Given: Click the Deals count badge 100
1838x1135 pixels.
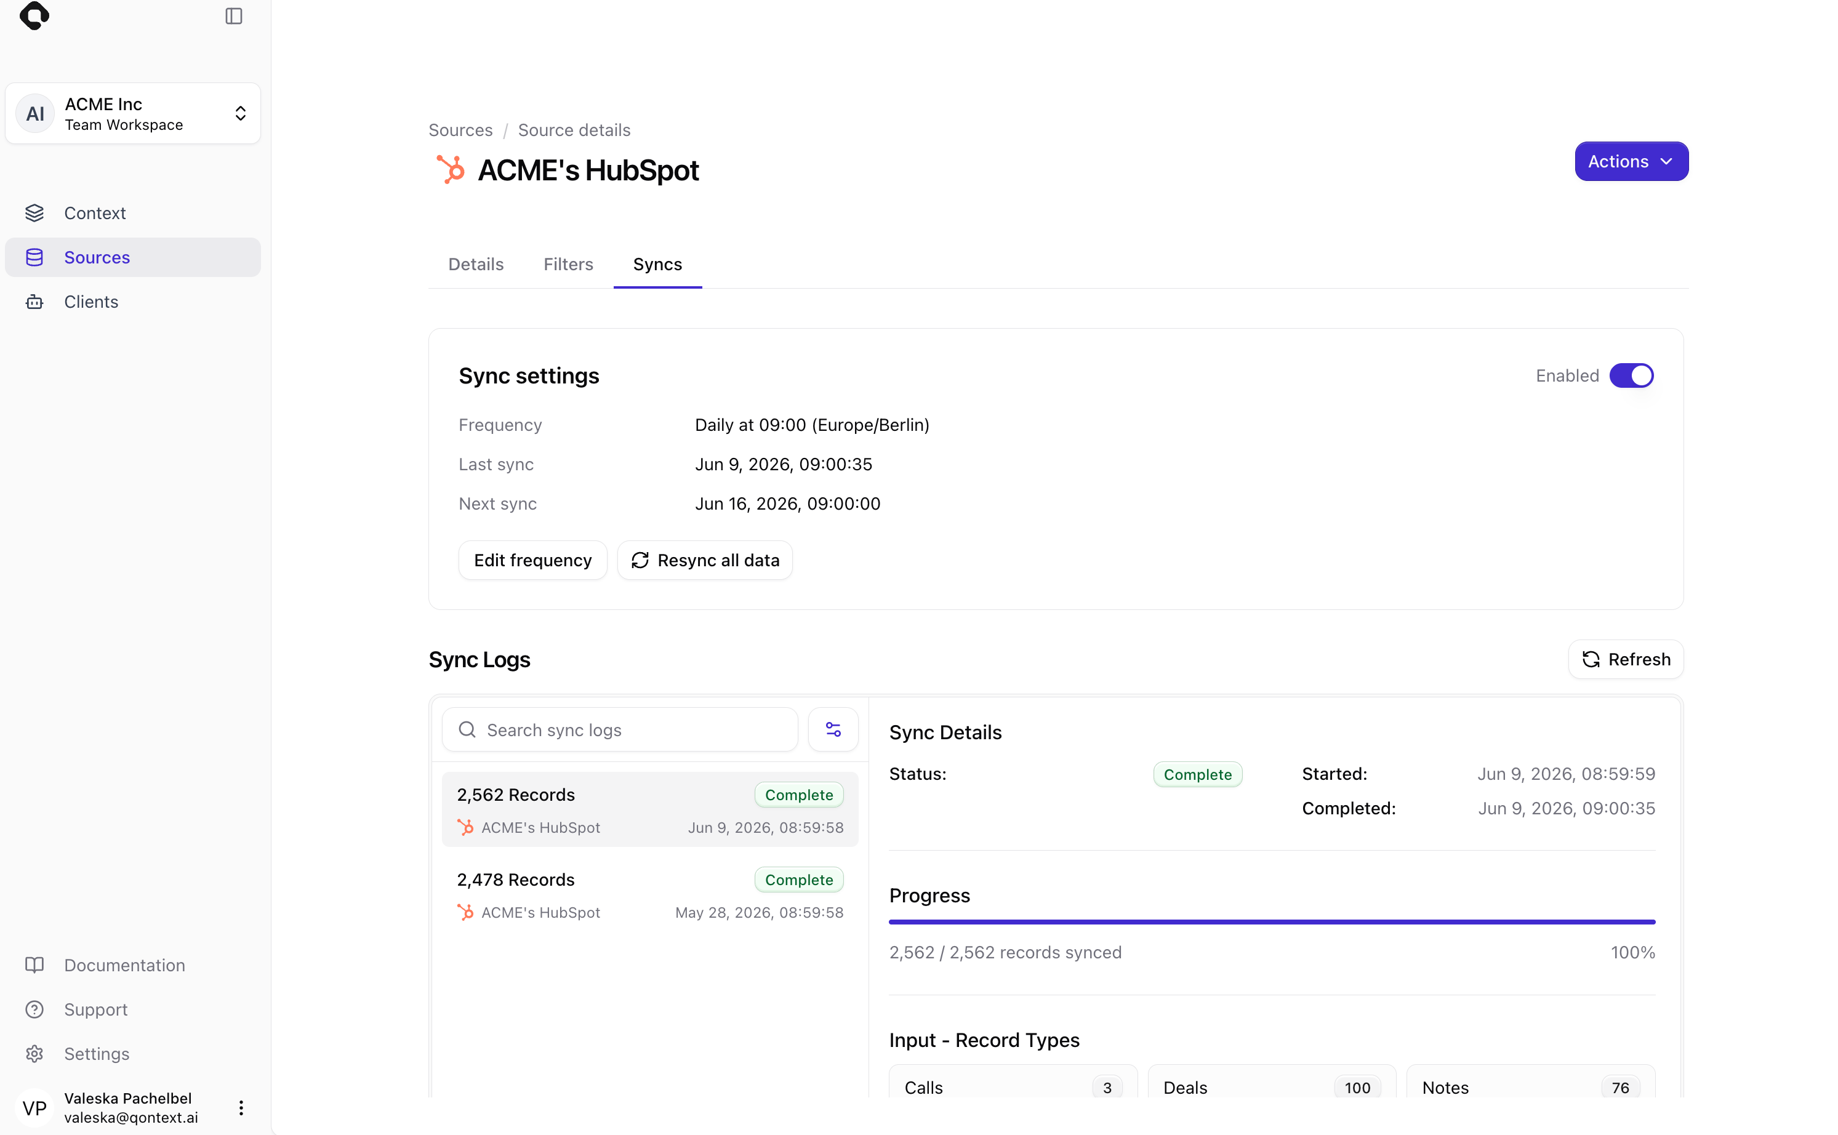Looking at the screenshot, I should 1358,1088.
